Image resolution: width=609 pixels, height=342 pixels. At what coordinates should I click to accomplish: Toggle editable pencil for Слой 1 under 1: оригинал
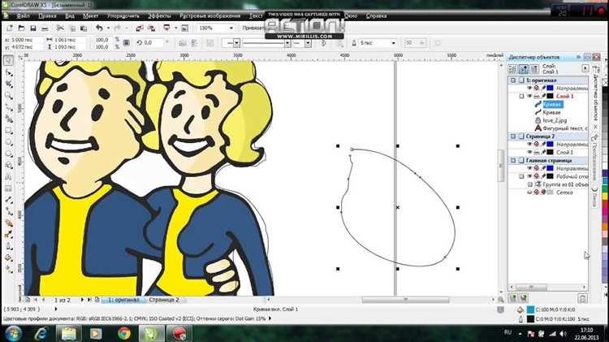point(543,96)
